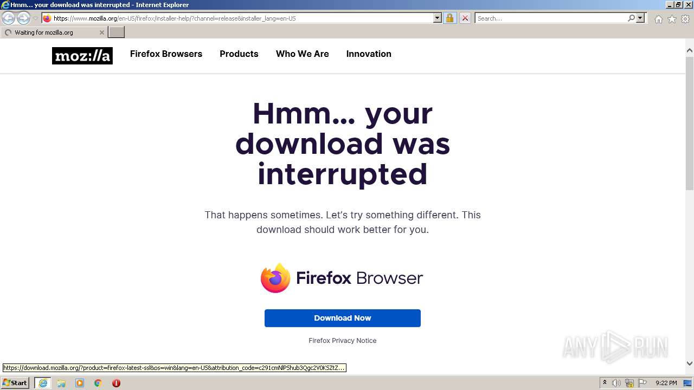Open a new tab button
Image resolution: width=694 pixels, height=390 pixels.
(x=117, y=32)
